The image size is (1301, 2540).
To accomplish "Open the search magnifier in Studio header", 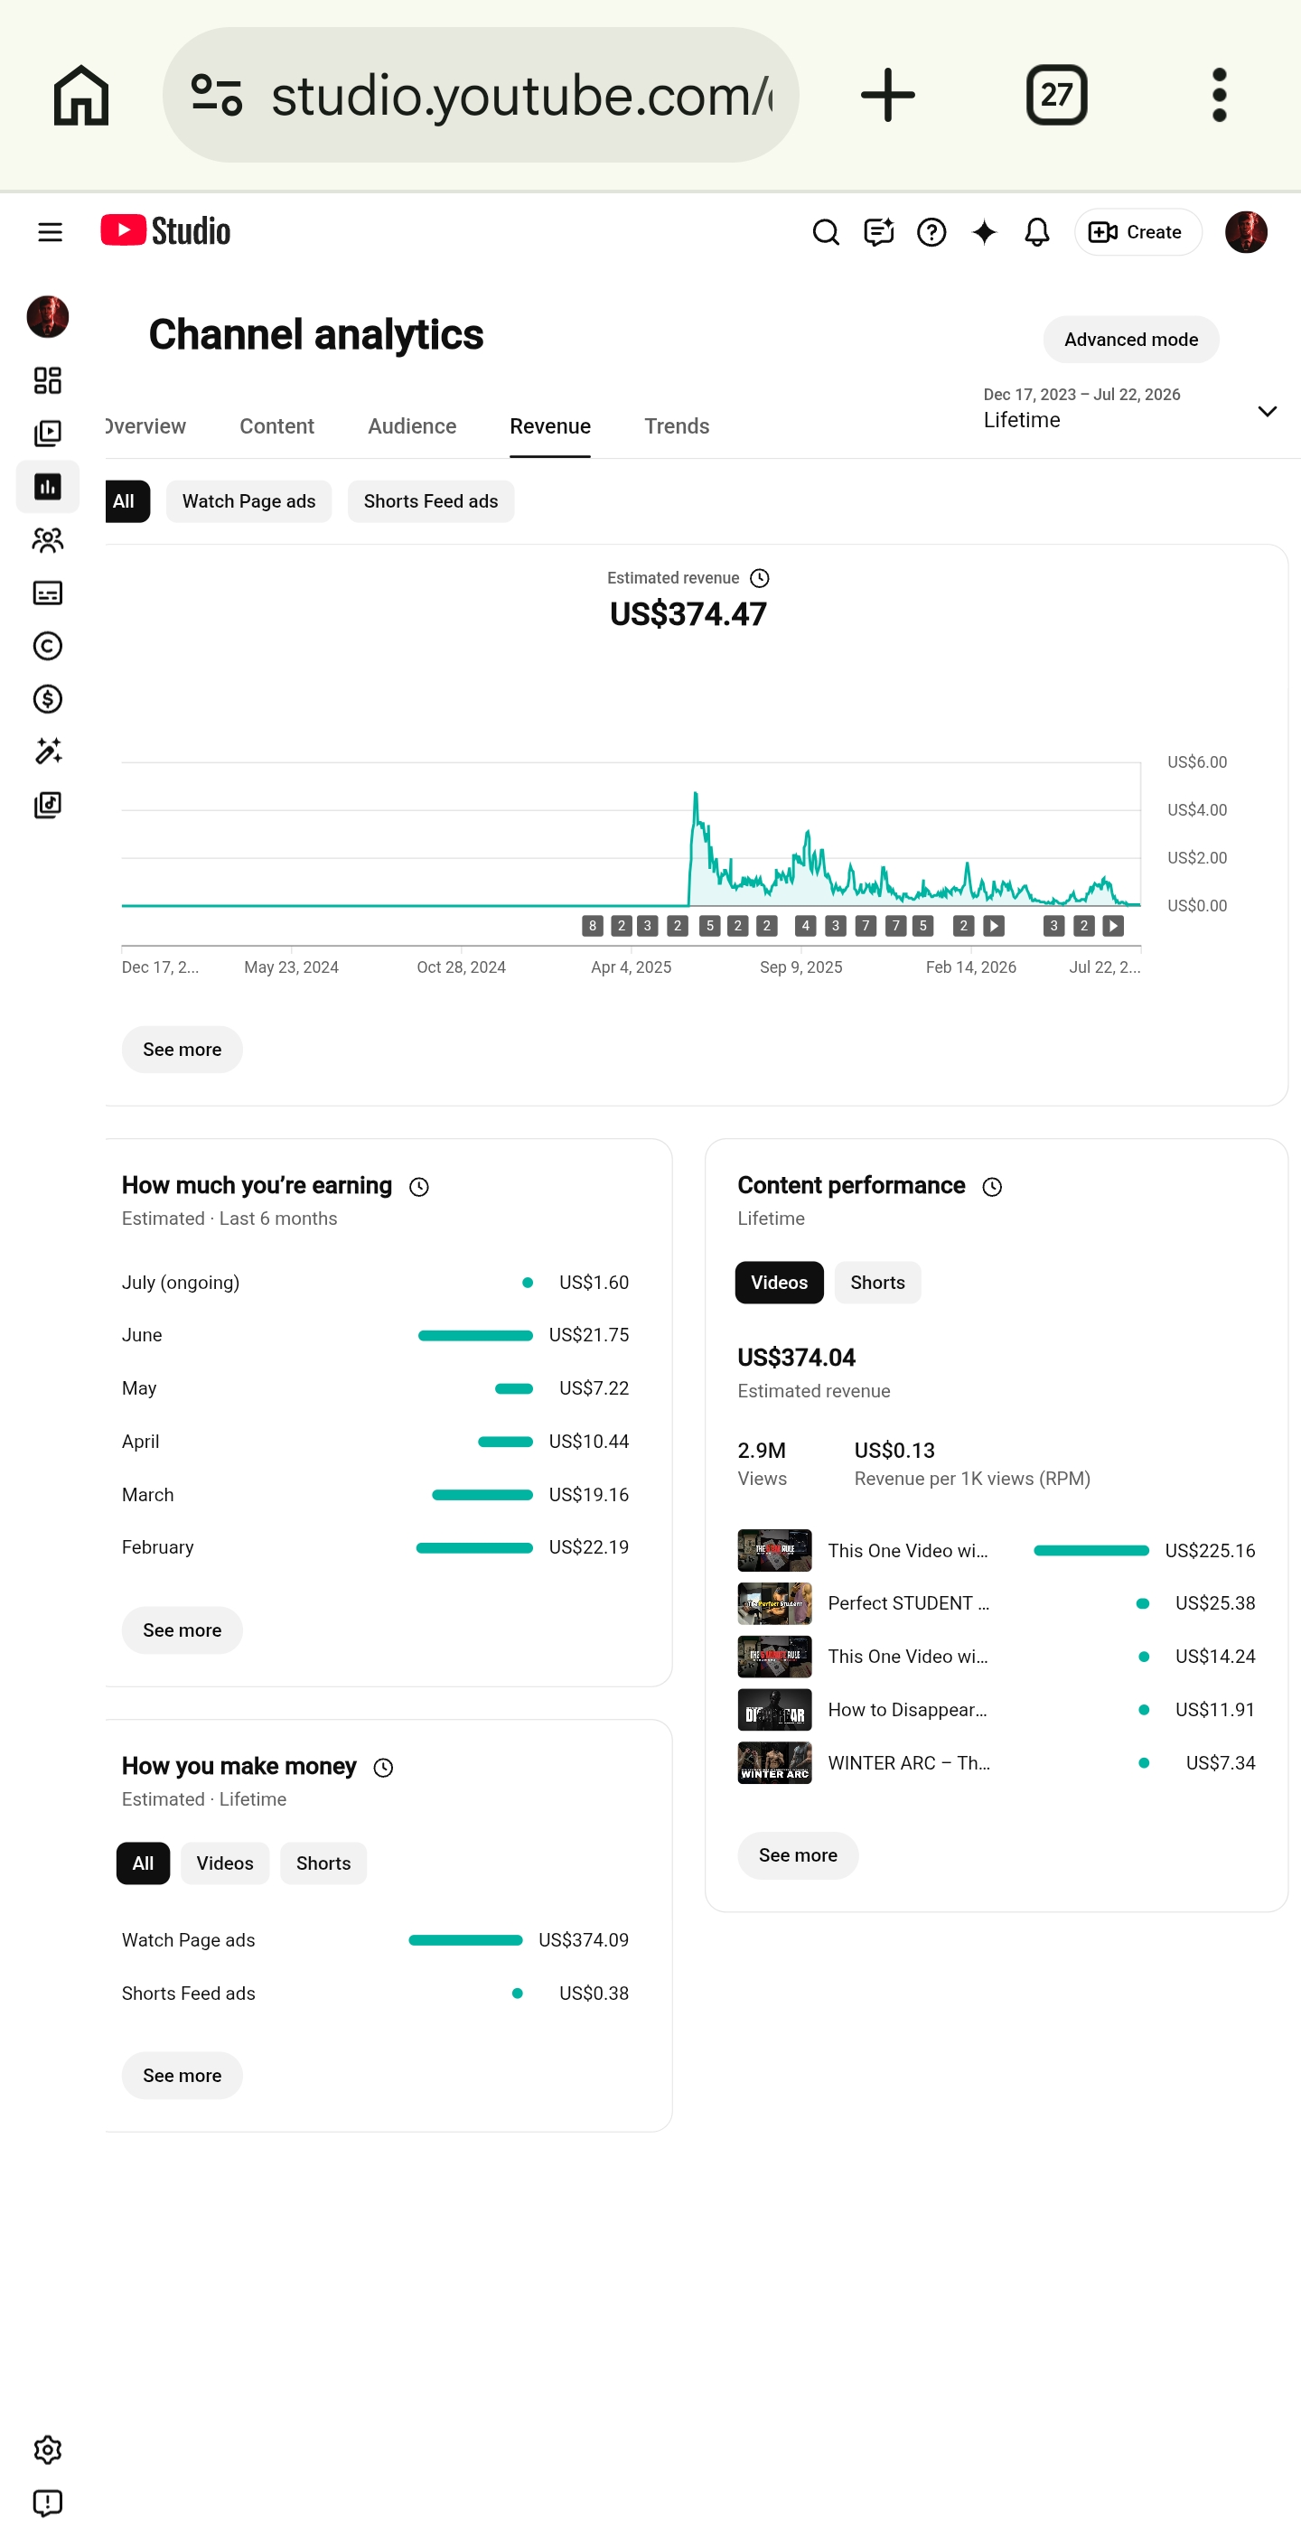I will coord(826,233).
